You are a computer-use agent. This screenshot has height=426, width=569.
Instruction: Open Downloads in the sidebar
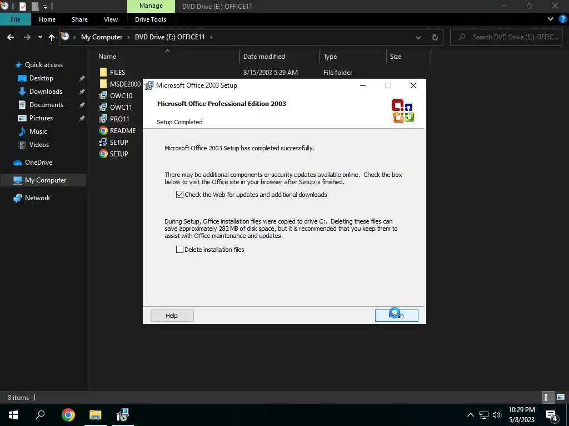click(x=46, y=92)
